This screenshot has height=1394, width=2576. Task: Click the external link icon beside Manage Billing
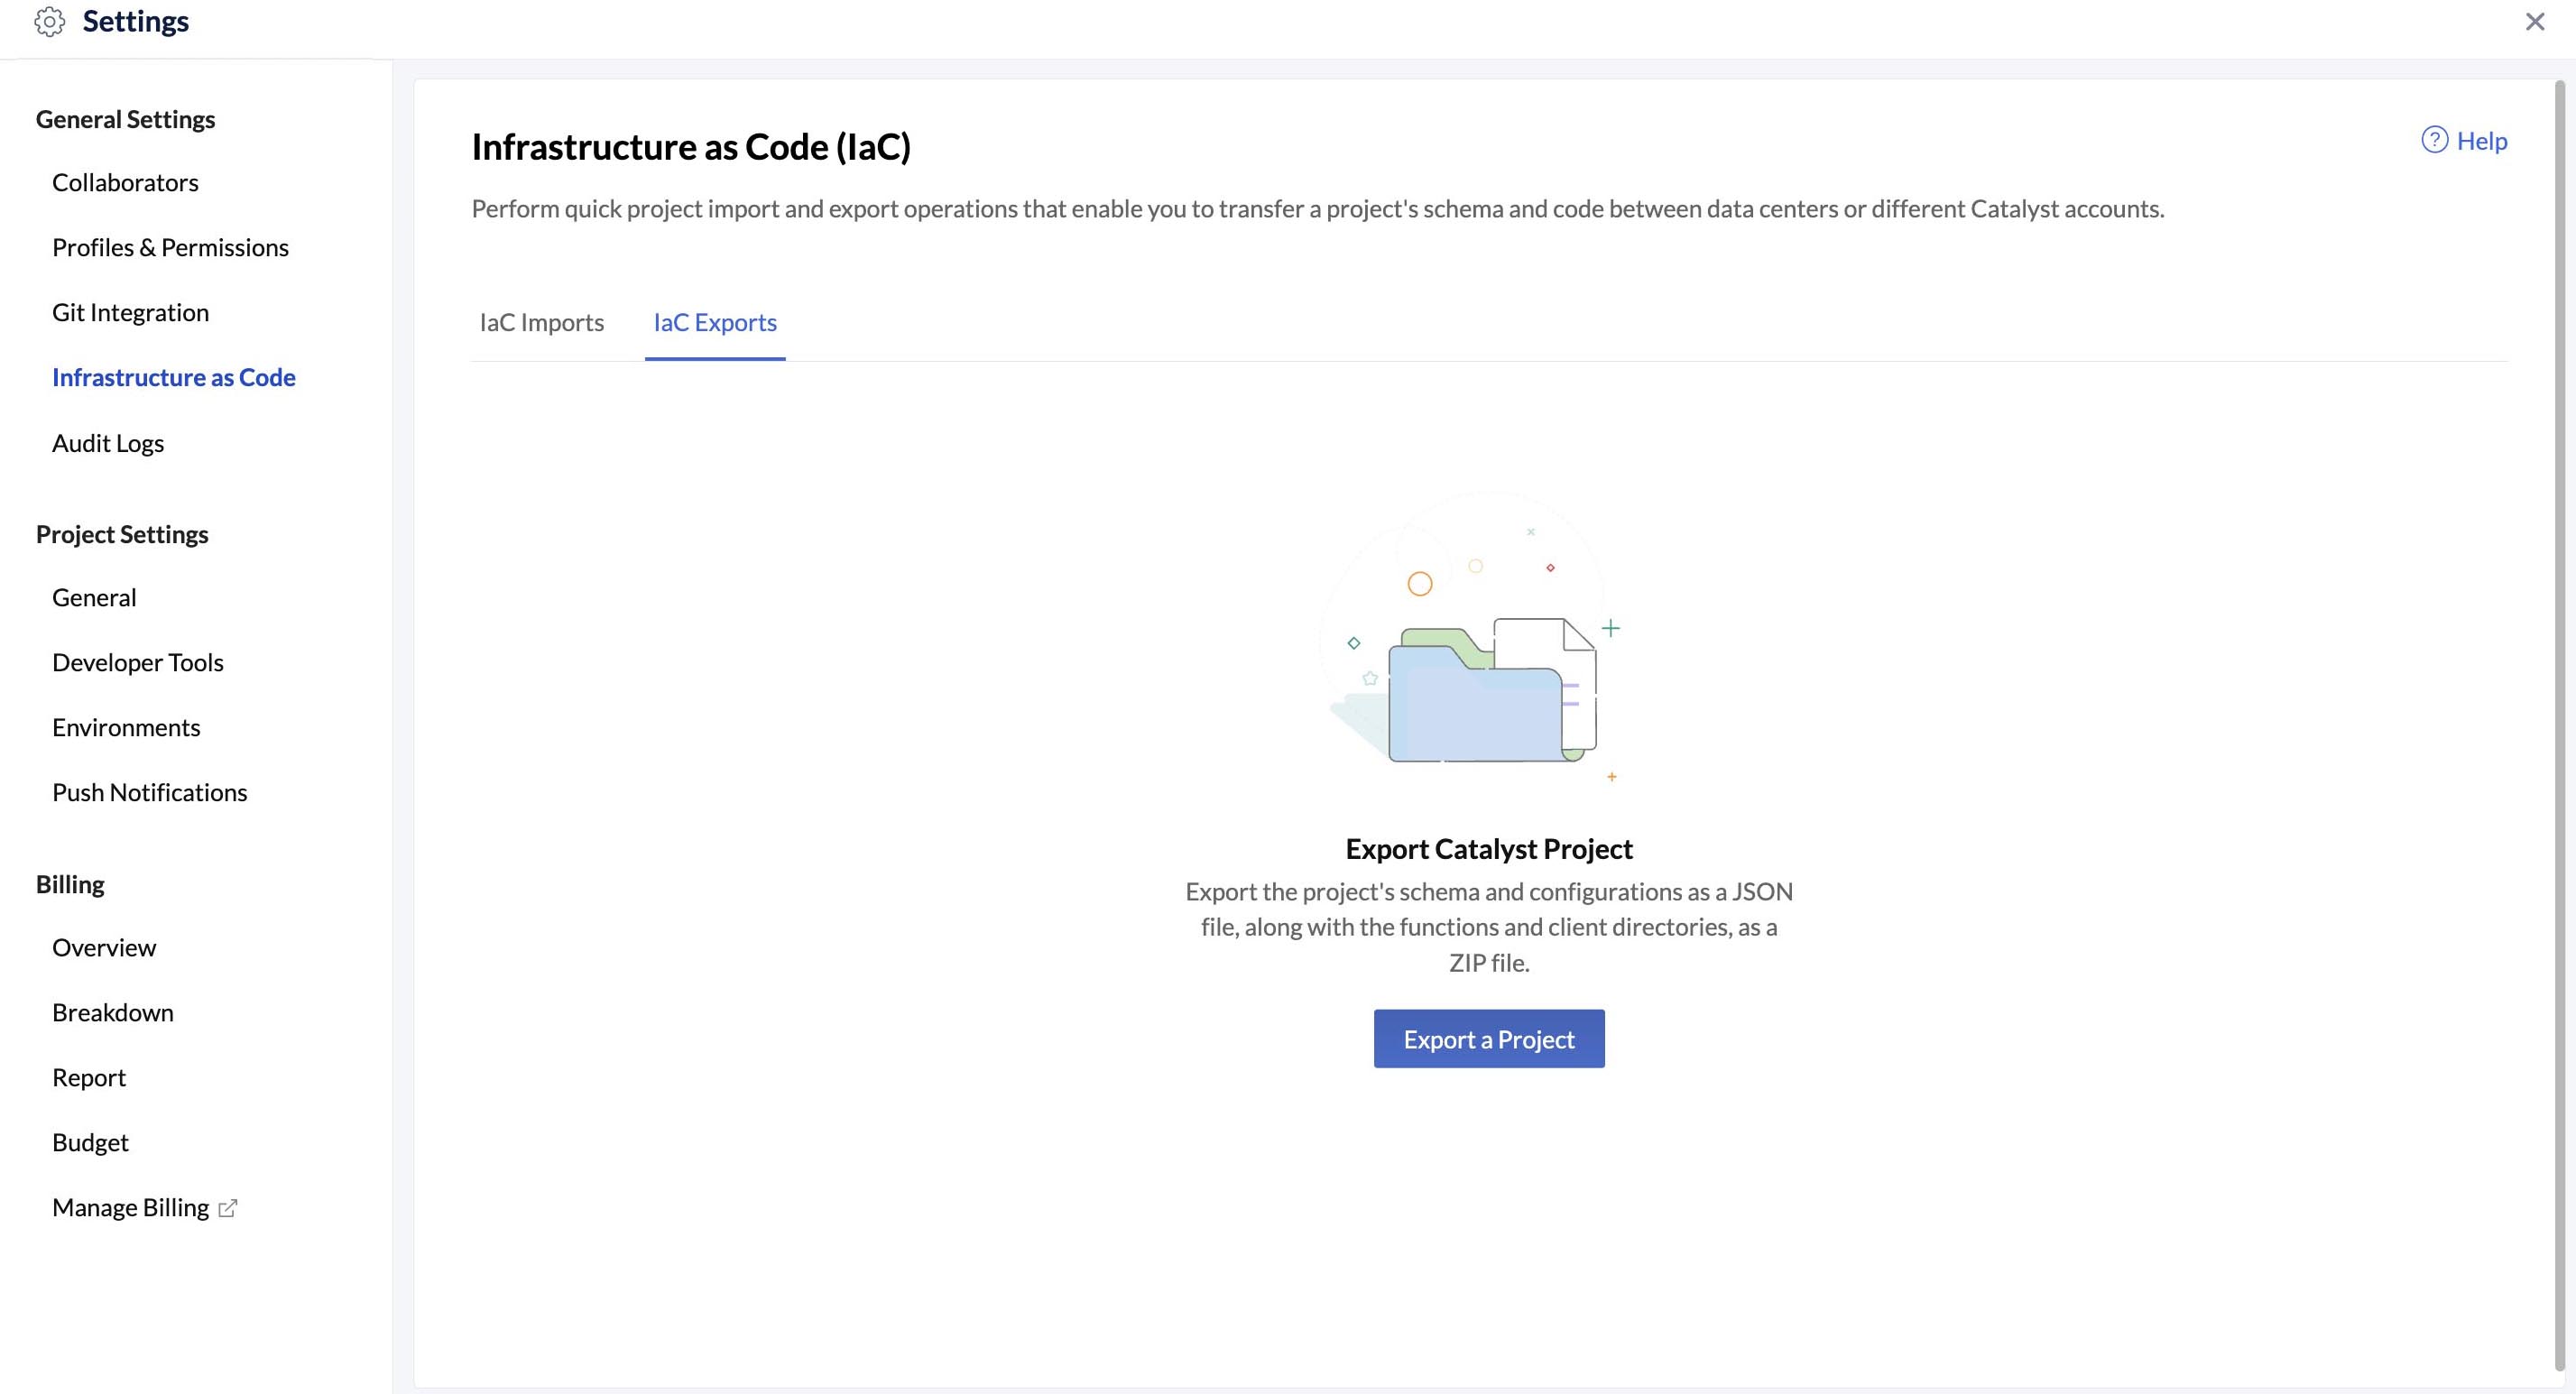coord(228,1208)
